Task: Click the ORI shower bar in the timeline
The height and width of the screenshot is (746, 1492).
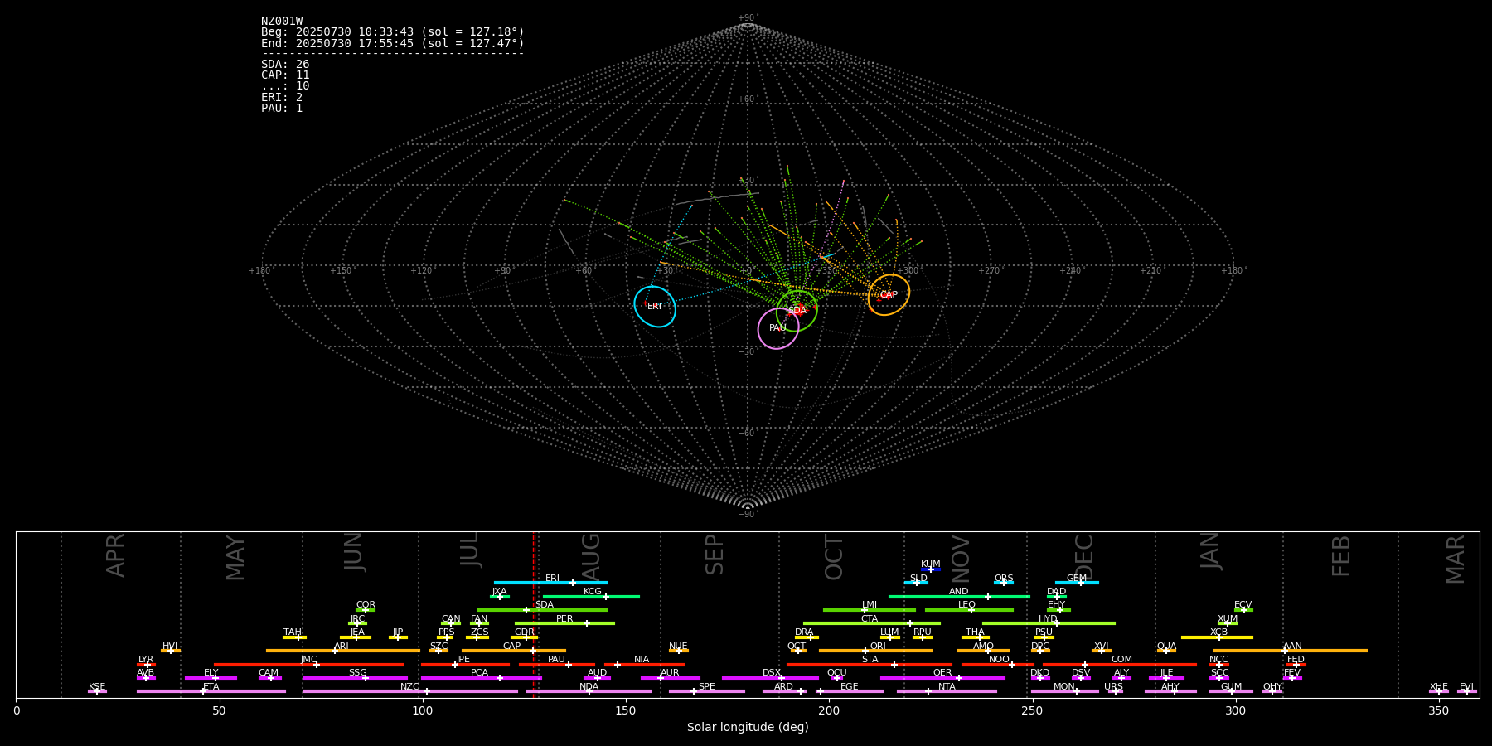Action: point(875,651)
